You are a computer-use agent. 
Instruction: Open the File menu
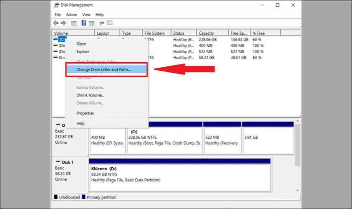(x=58, y=15)
